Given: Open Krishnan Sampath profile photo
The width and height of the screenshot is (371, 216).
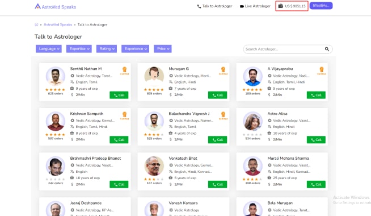Looking at the screenshot, I should 56,121.
